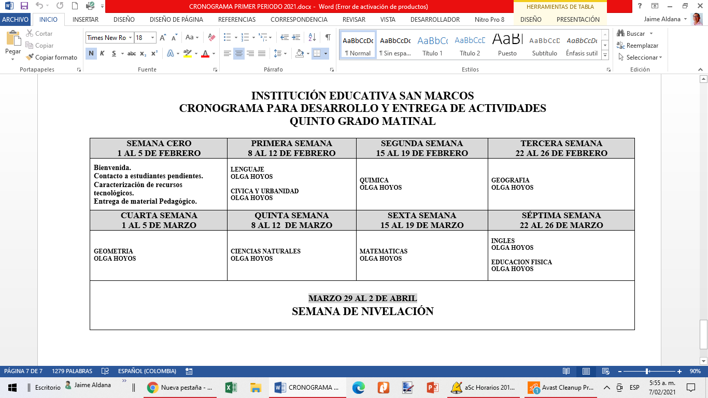Redo with the quick access icon
Viewport: 708px width, 398px height.
tap(60, 6)
